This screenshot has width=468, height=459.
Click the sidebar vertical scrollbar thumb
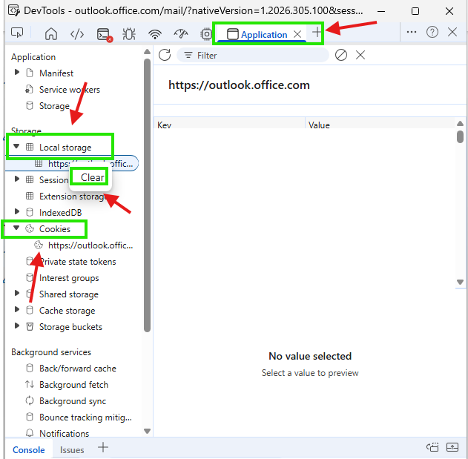[147, 196]
